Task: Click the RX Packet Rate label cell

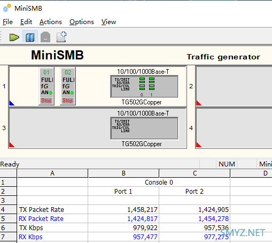Action: [x=52, y=218]
